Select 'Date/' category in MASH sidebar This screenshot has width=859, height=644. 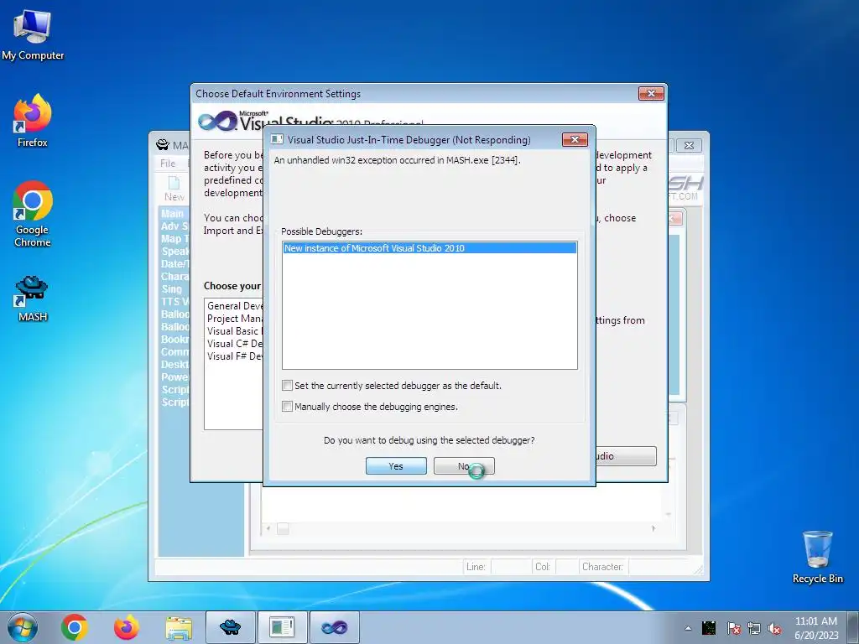point(174,263)
